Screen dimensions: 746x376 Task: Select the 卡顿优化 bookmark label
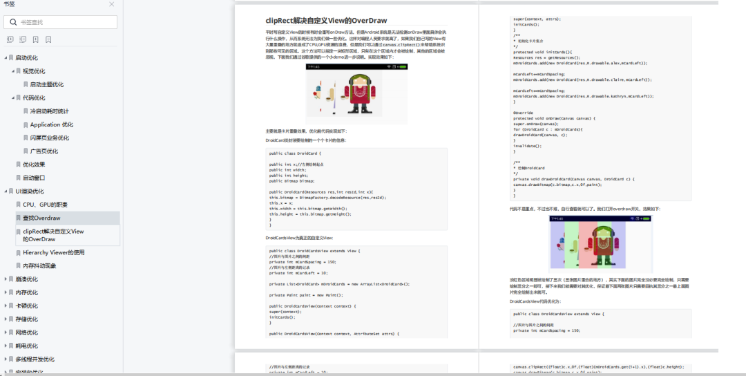click(x=27, y=305)
